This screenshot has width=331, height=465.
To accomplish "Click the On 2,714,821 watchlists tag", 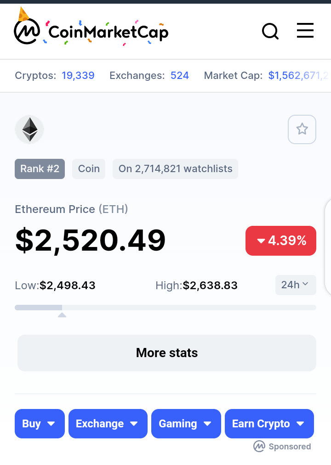I will (175, 169).
